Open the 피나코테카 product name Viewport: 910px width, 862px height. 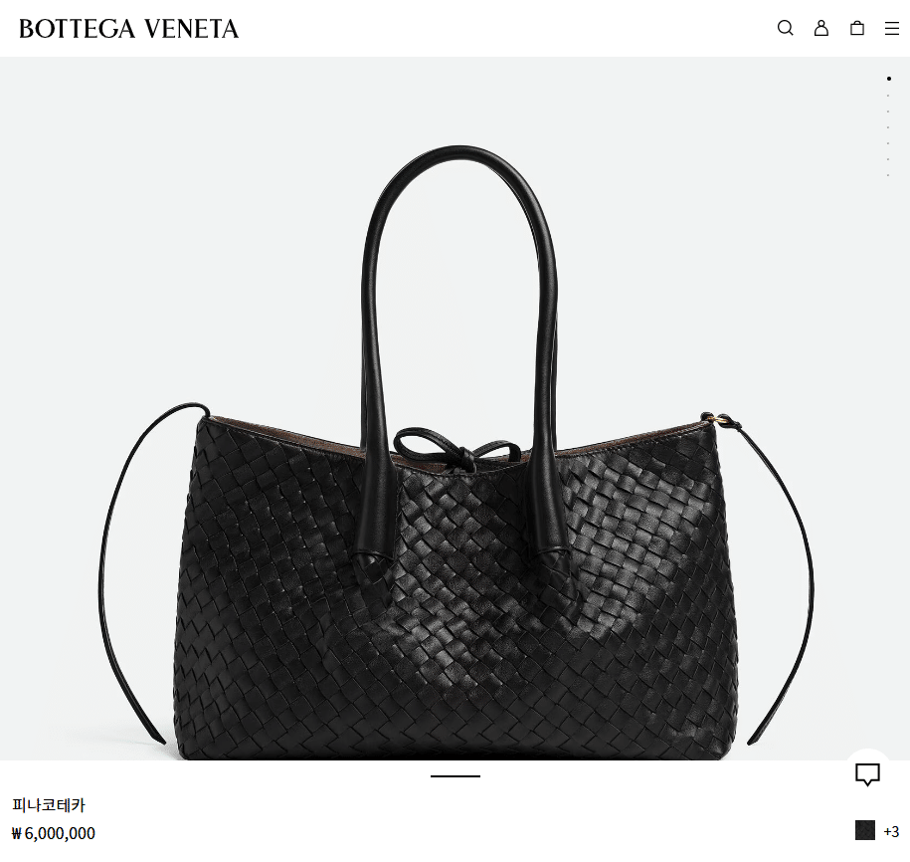point(49,805)
